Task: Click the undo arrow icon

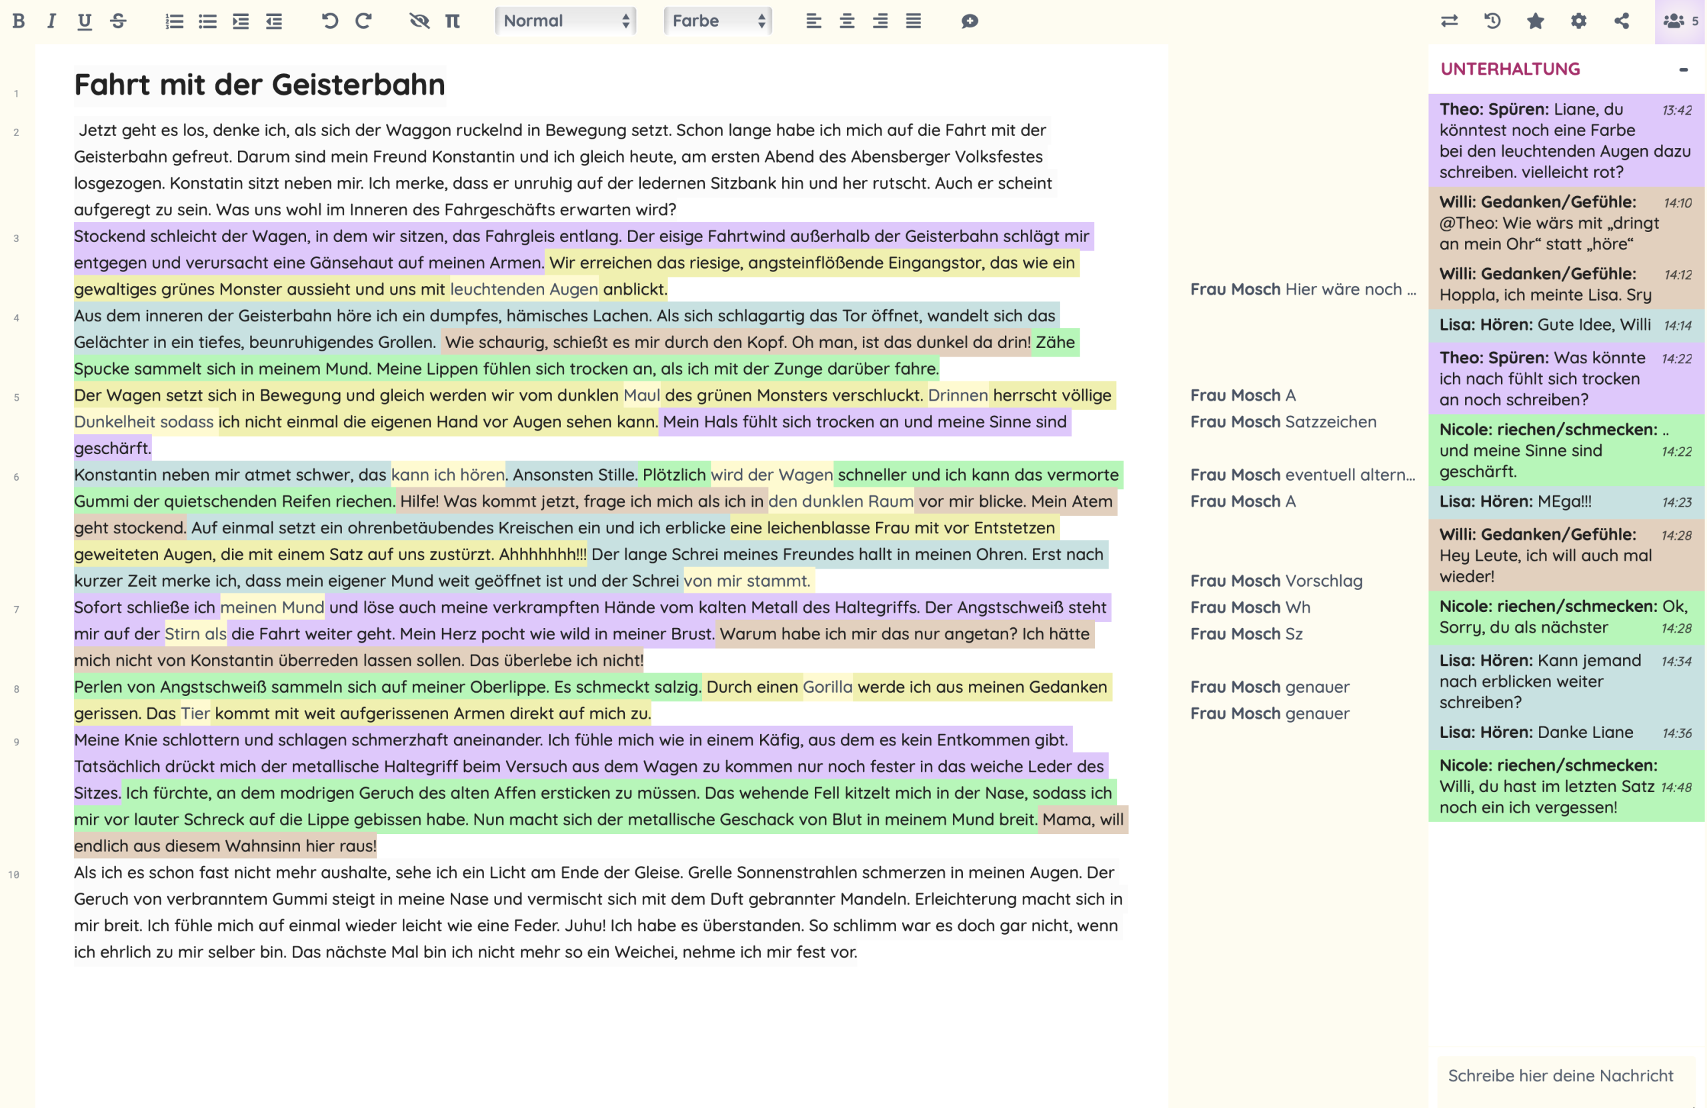Action: tap(329, 21)
